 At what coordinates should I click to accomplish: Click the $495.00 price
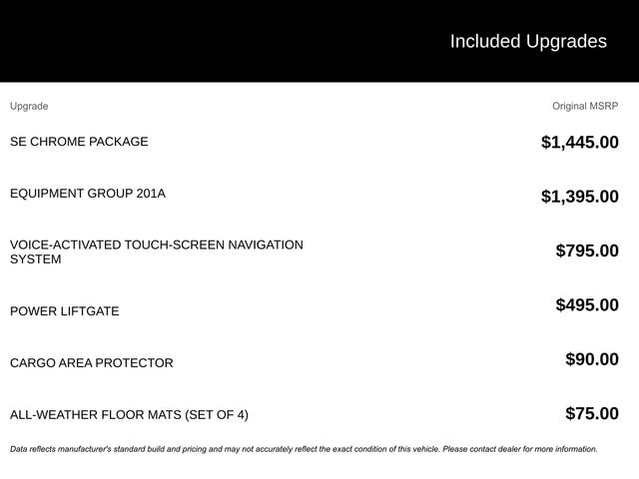pos(587,305)
